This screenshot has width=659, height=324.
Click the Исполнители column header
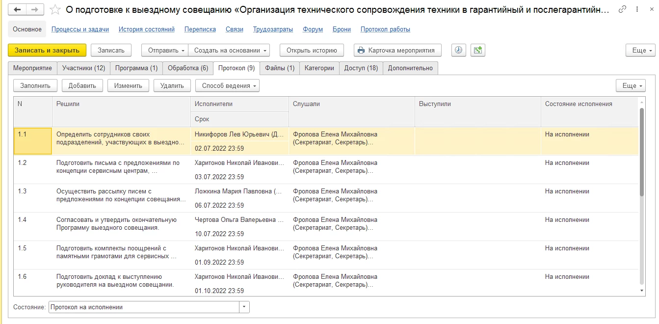click(239, 104)
